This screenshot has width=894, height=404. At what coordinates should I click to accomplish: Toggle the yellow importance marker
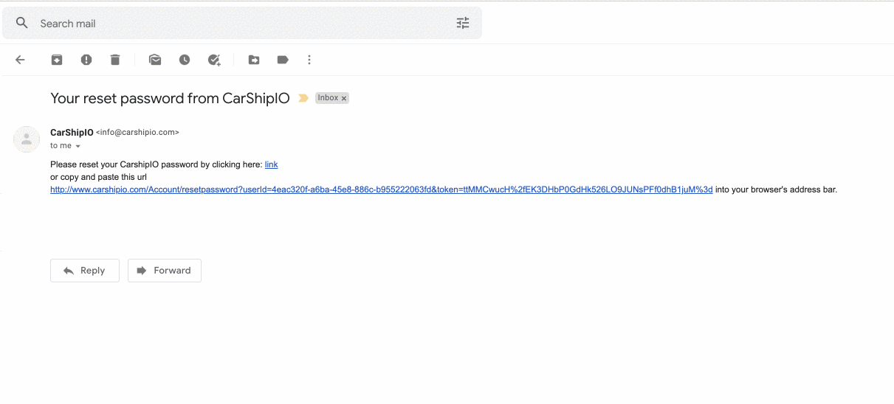[x=303, y=98]
